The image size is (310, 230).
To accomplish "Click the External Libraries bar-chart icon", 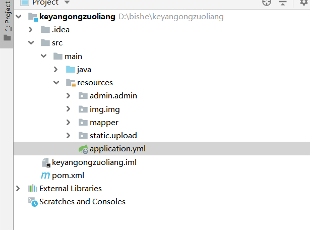I will (x=33, y=189).
